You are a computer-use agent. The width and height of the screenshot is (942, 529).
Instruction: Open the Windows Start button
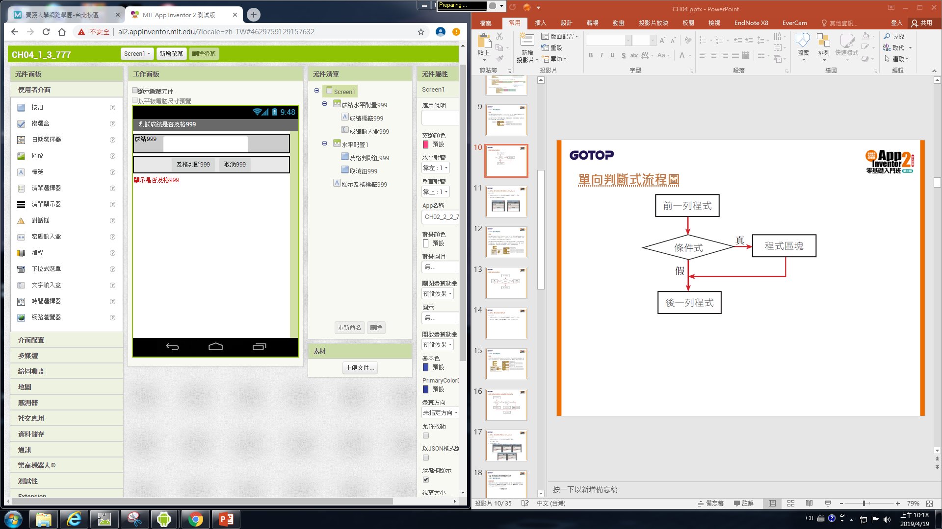tap(13, 519)
